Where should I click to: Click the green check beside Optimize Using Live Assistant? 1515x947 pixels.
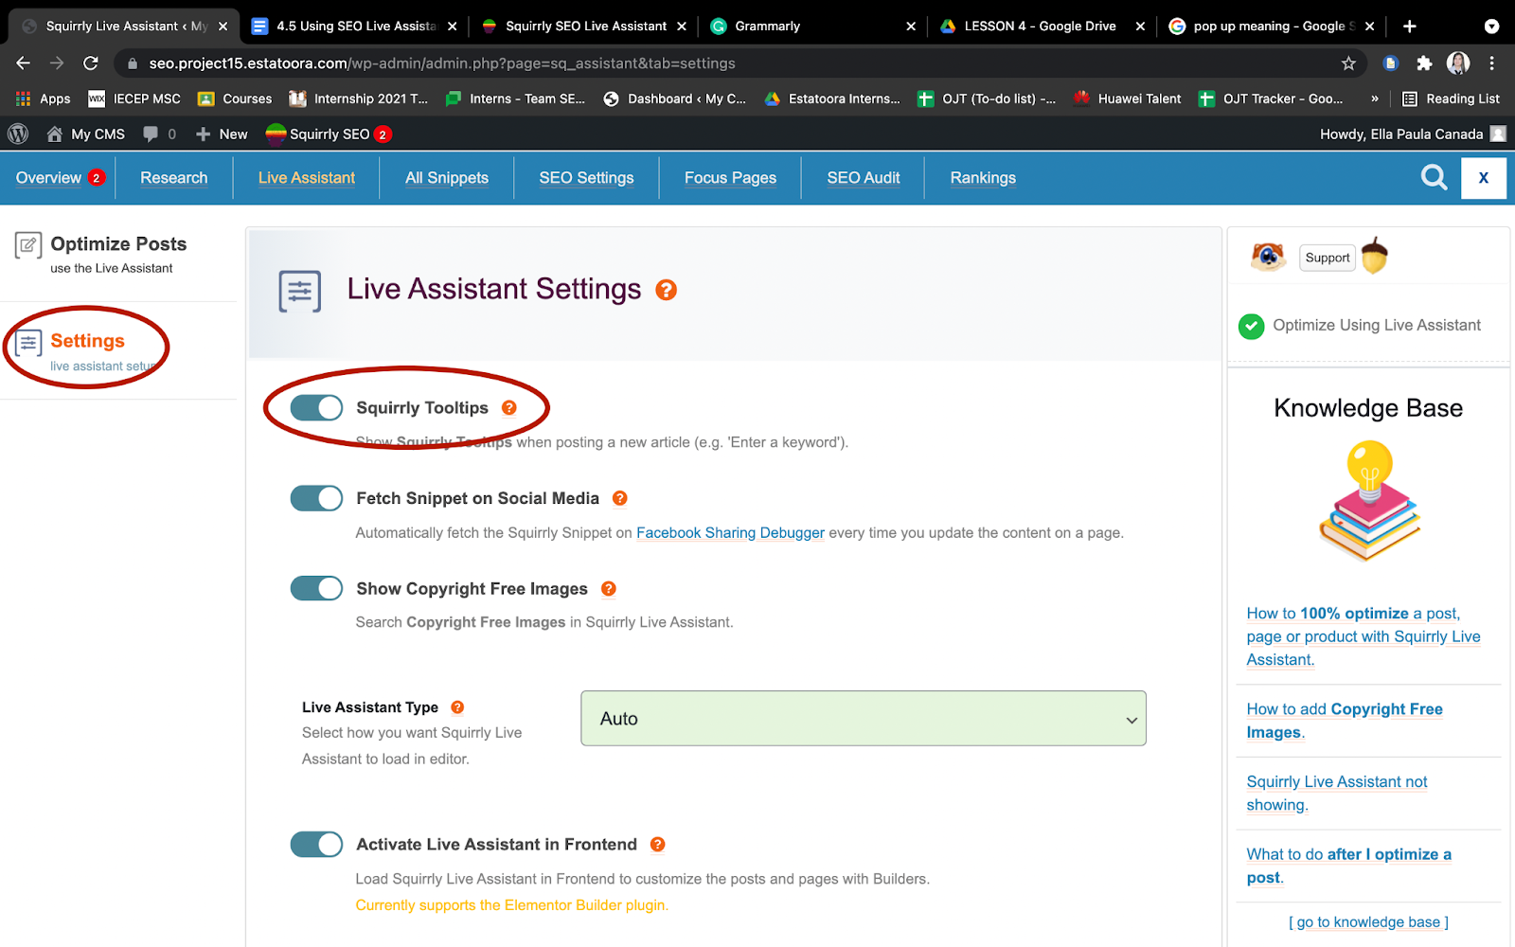pyautogui.click(x=1252, y=326)
